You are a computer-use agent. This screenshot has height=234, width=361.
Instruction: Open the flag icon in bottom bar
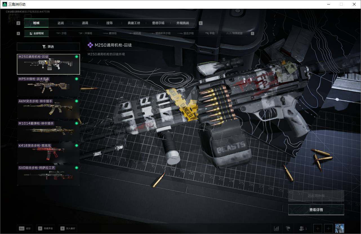point(288,228)
